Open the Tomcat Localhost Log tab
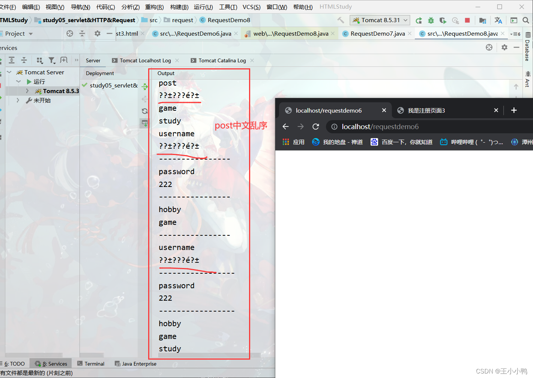The image size is (533, 378). pos(145,60)
